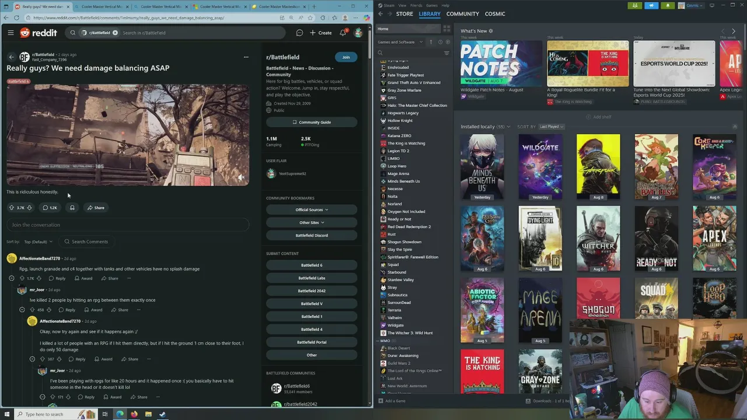The height and width of the screenshot is (420, 747).
Task: Open Steam View menu
Action: 402,5
